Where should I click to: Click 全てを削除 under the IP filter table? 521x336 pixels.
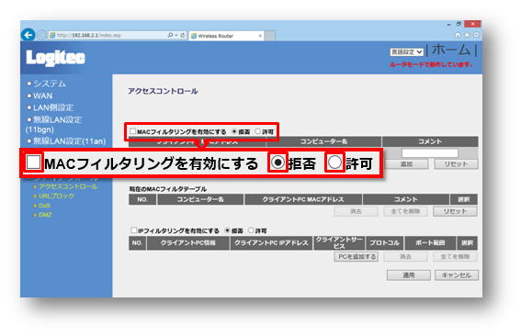pyautogui.click(x=455, y=257)
